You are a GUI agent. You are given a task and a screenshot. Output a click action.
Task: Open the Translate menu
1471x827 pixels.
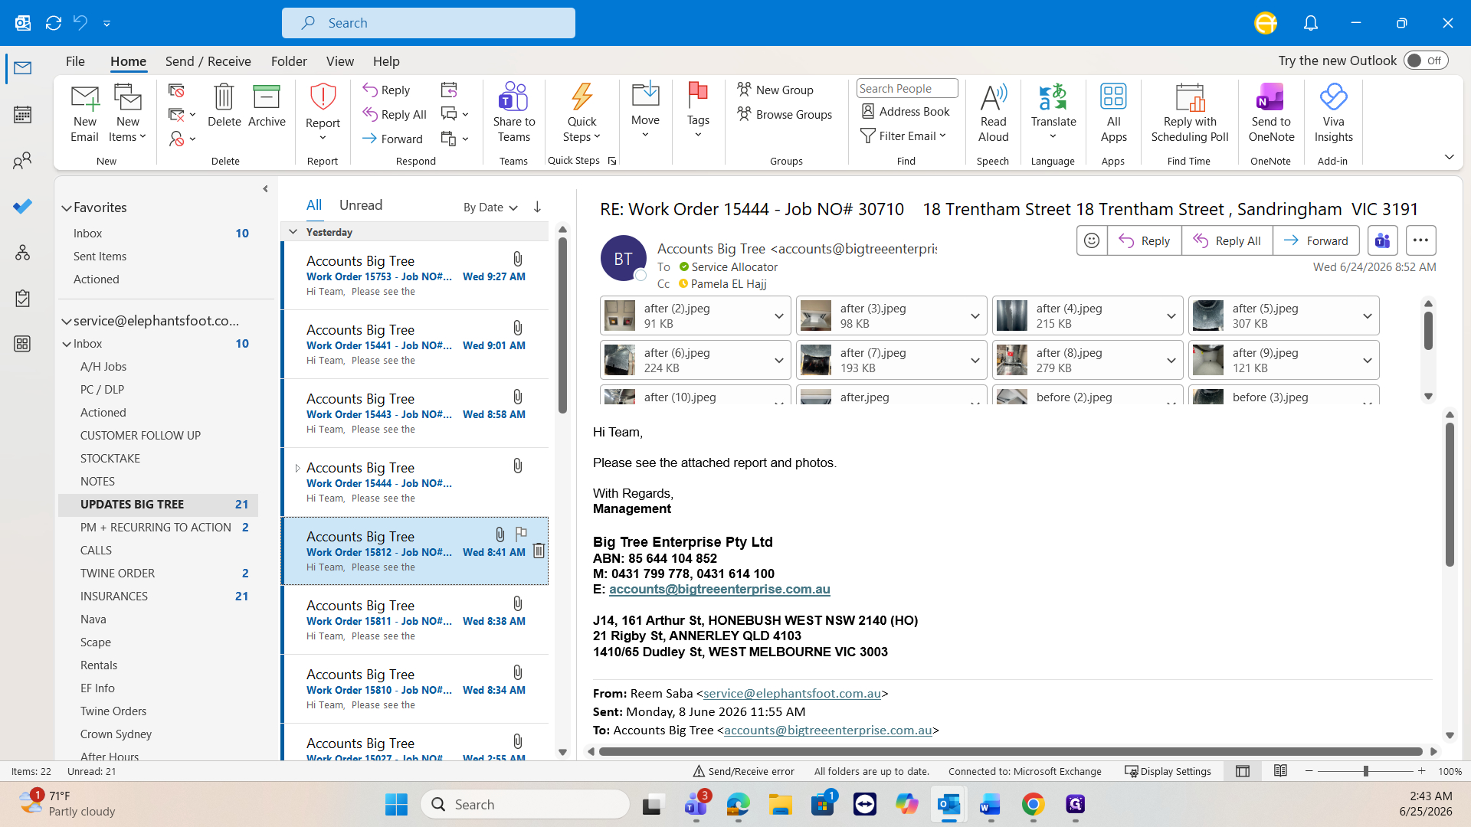click(x=1053, y=113)
